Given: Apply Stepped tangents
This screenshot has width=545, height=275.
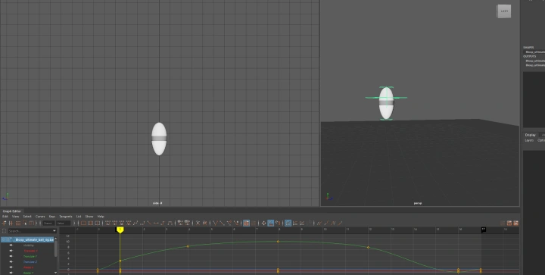Looking at the screenshot, I should [162, 223].
